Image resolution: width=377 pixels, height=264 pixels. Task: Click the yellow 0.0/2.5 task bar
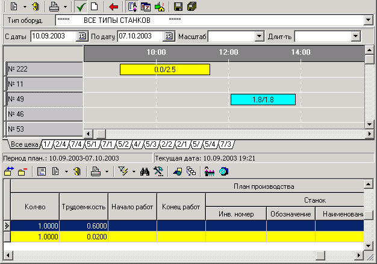(x=165, y=69)
